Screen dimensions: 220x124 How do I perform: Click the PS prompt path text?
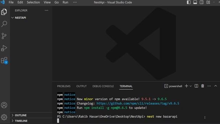pyautogui.click(x=101, y=116)
